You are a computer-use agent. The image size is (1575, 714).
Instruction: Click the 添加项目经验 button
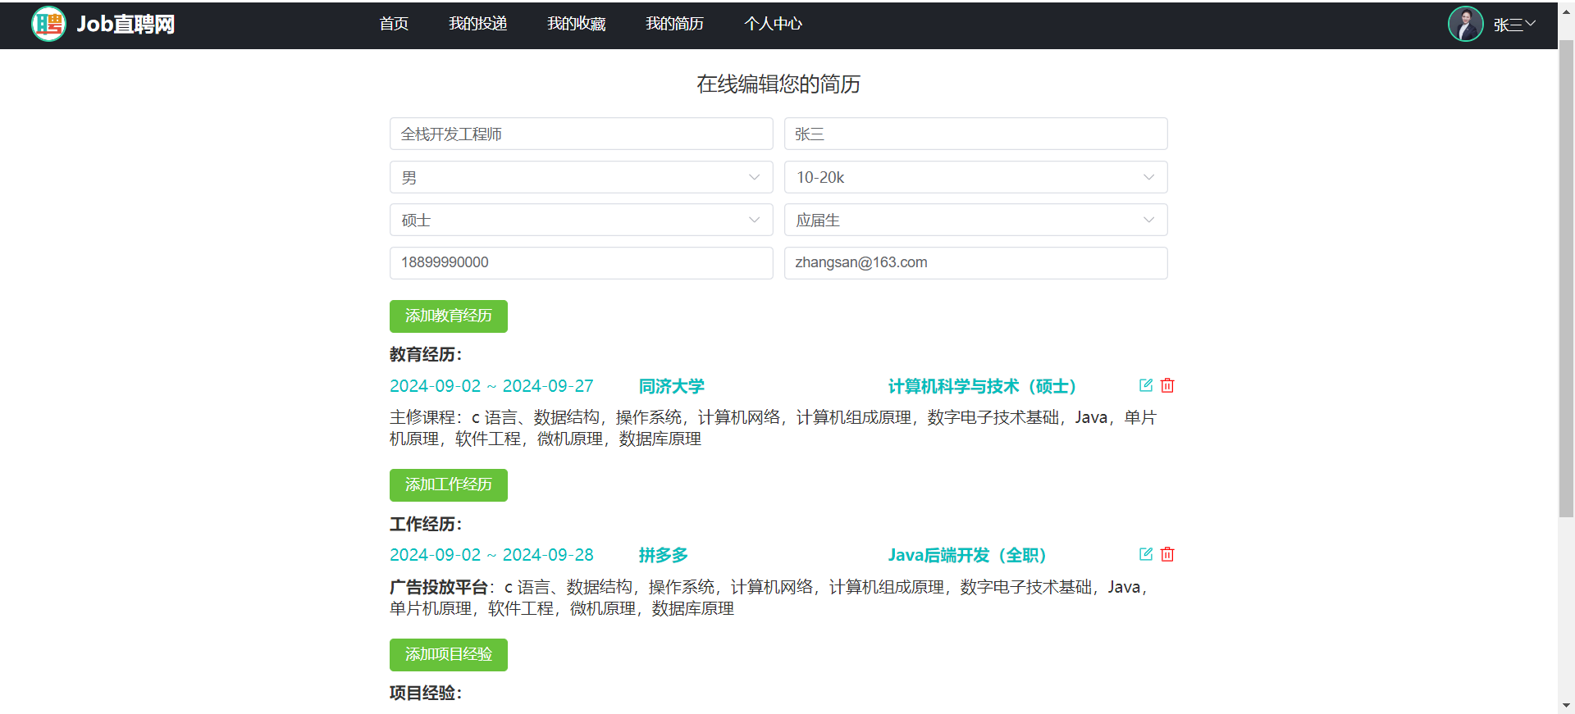(449, 655)
